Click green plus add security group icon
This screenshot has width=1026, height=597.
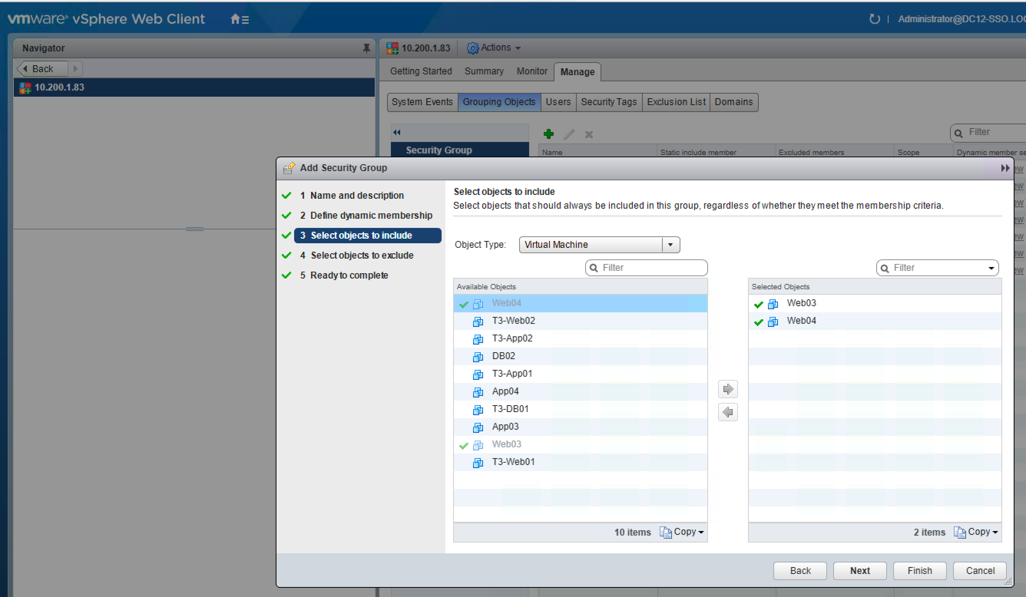(548, 134)
